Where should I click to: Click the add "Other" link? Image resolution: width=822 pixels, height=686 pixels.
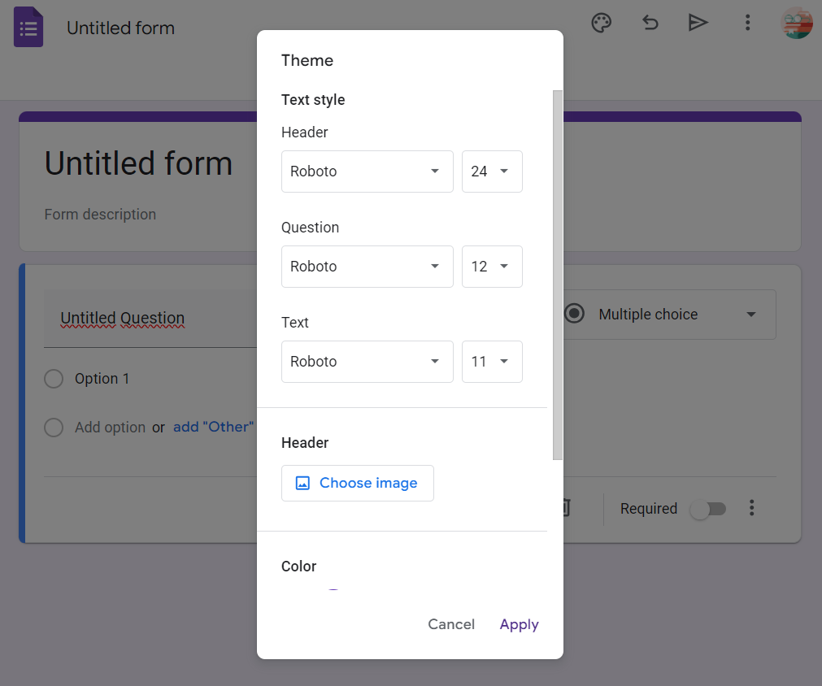click(213, 427)
